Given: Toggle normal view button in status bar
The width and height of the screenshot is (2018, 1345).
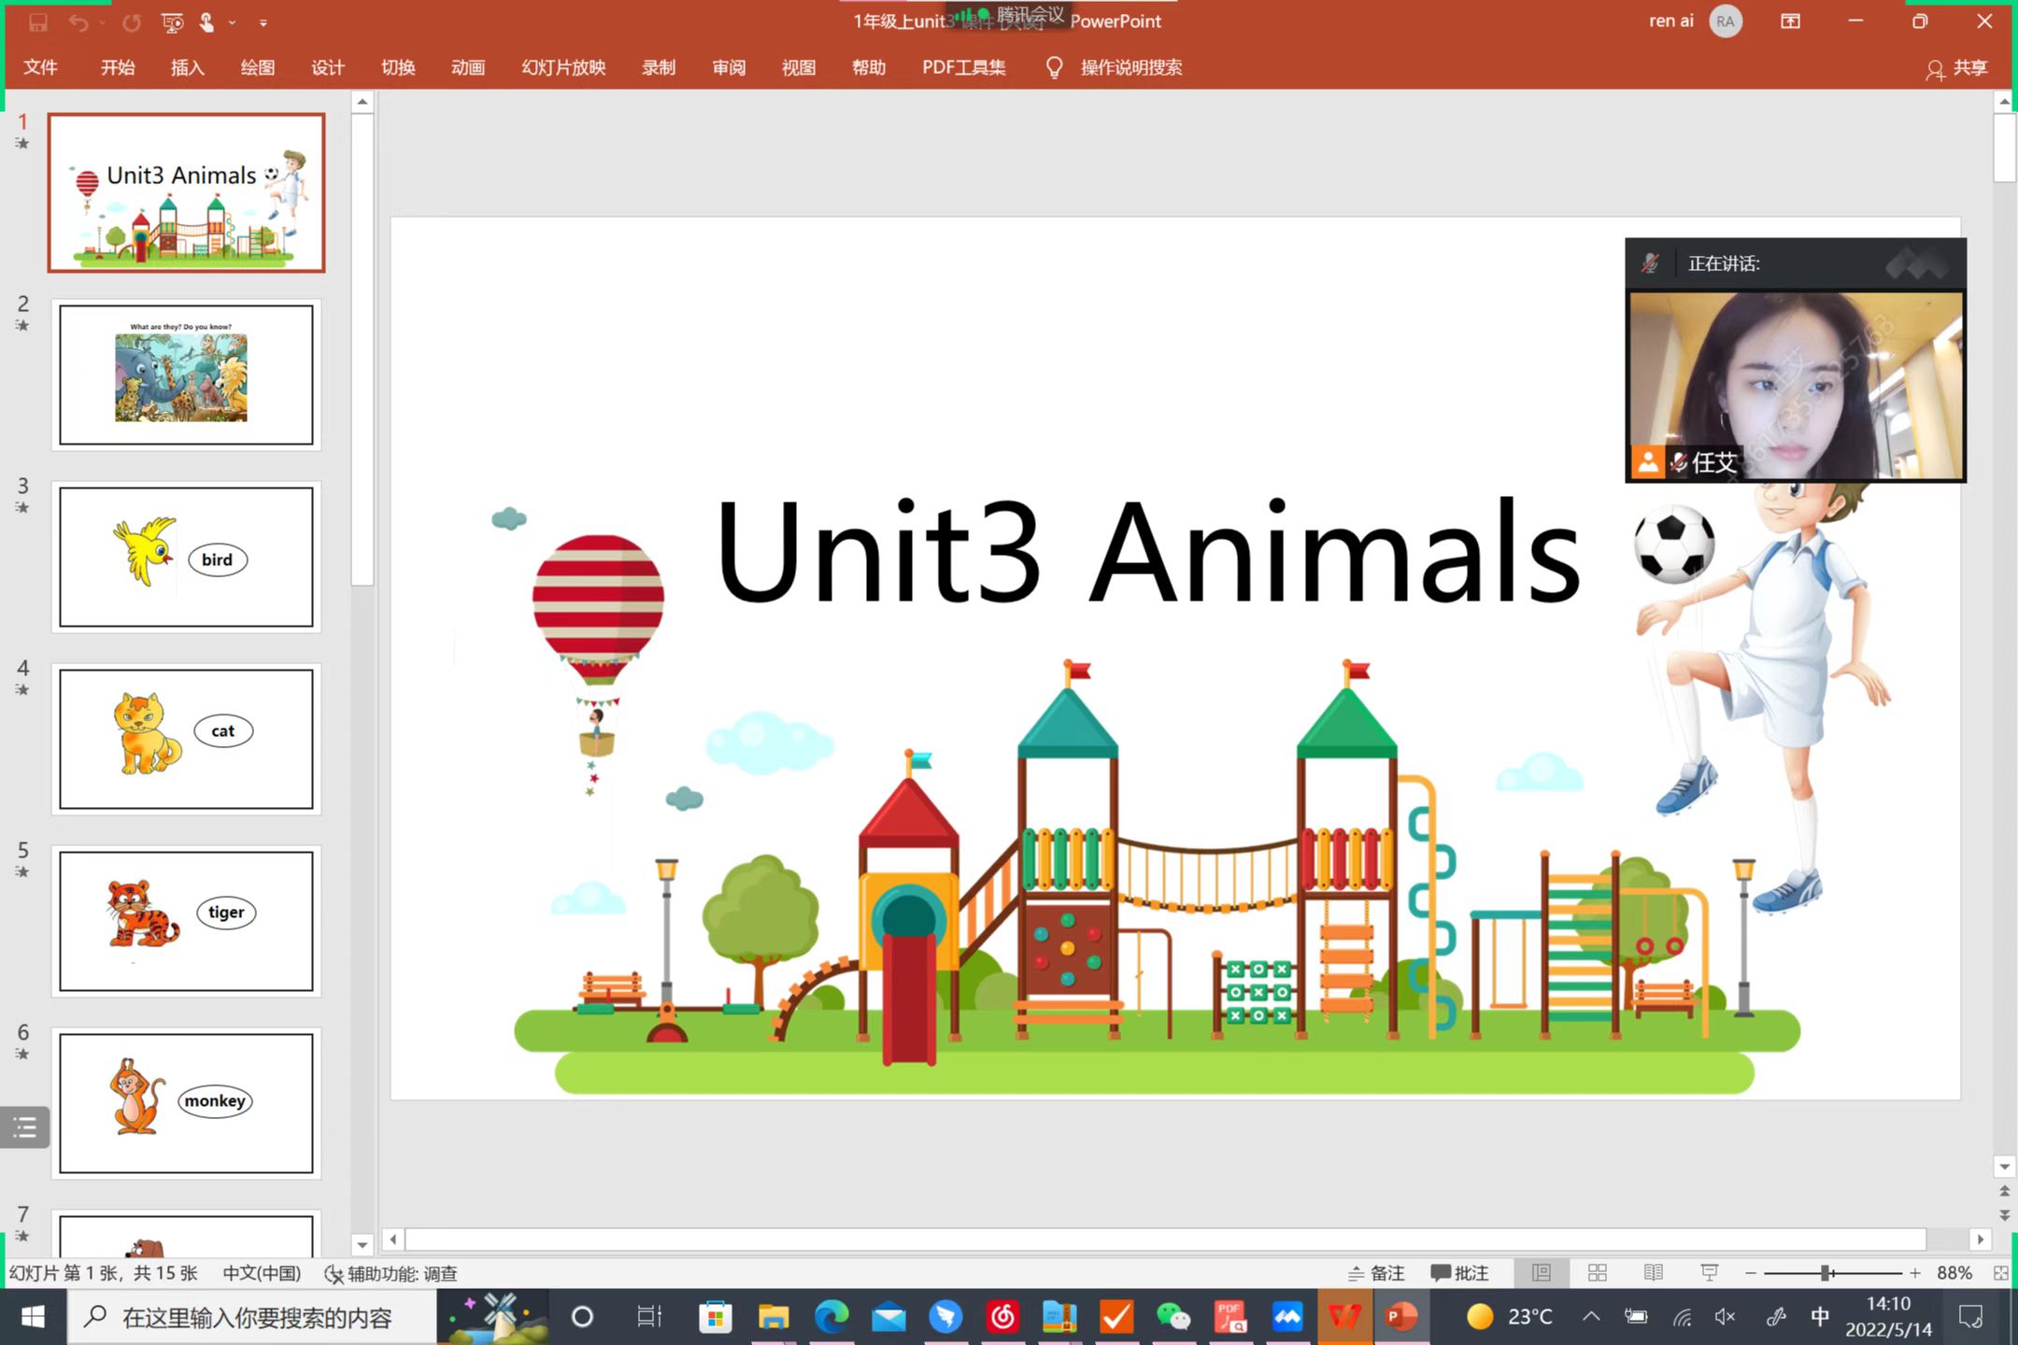Looking at the screenshot, I should 1542,1273.
